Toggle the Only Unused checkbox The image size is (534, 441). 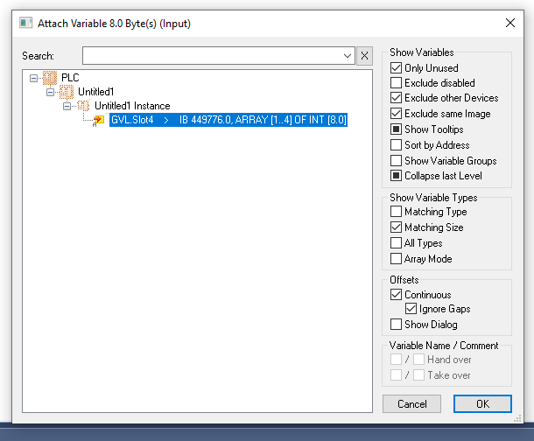396,67
